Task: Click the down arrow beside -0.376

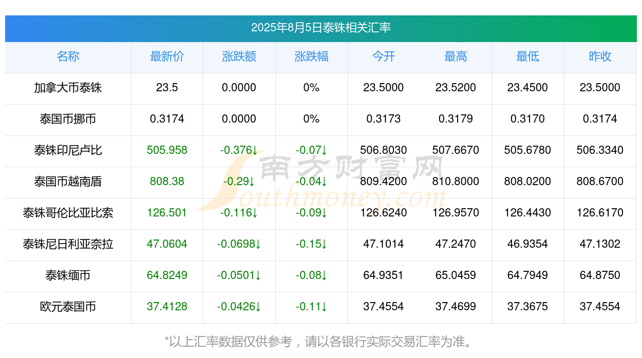Action: [255, 150]
